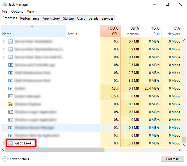187x166 pixels.
Task: Click the 0.5% CPU value
Action: [x=115, y=96]
